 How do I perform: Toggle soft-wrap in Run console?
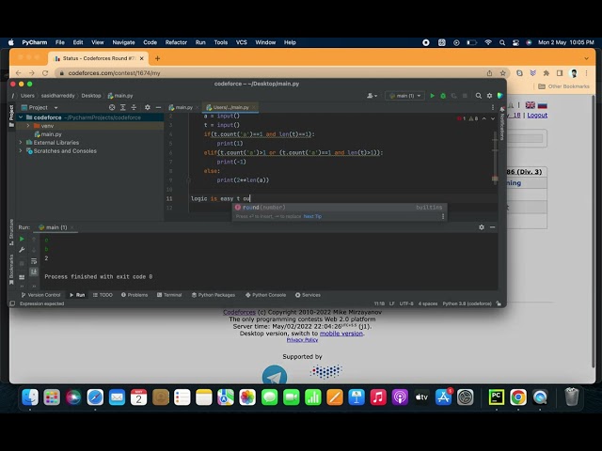tap(34, 261)
